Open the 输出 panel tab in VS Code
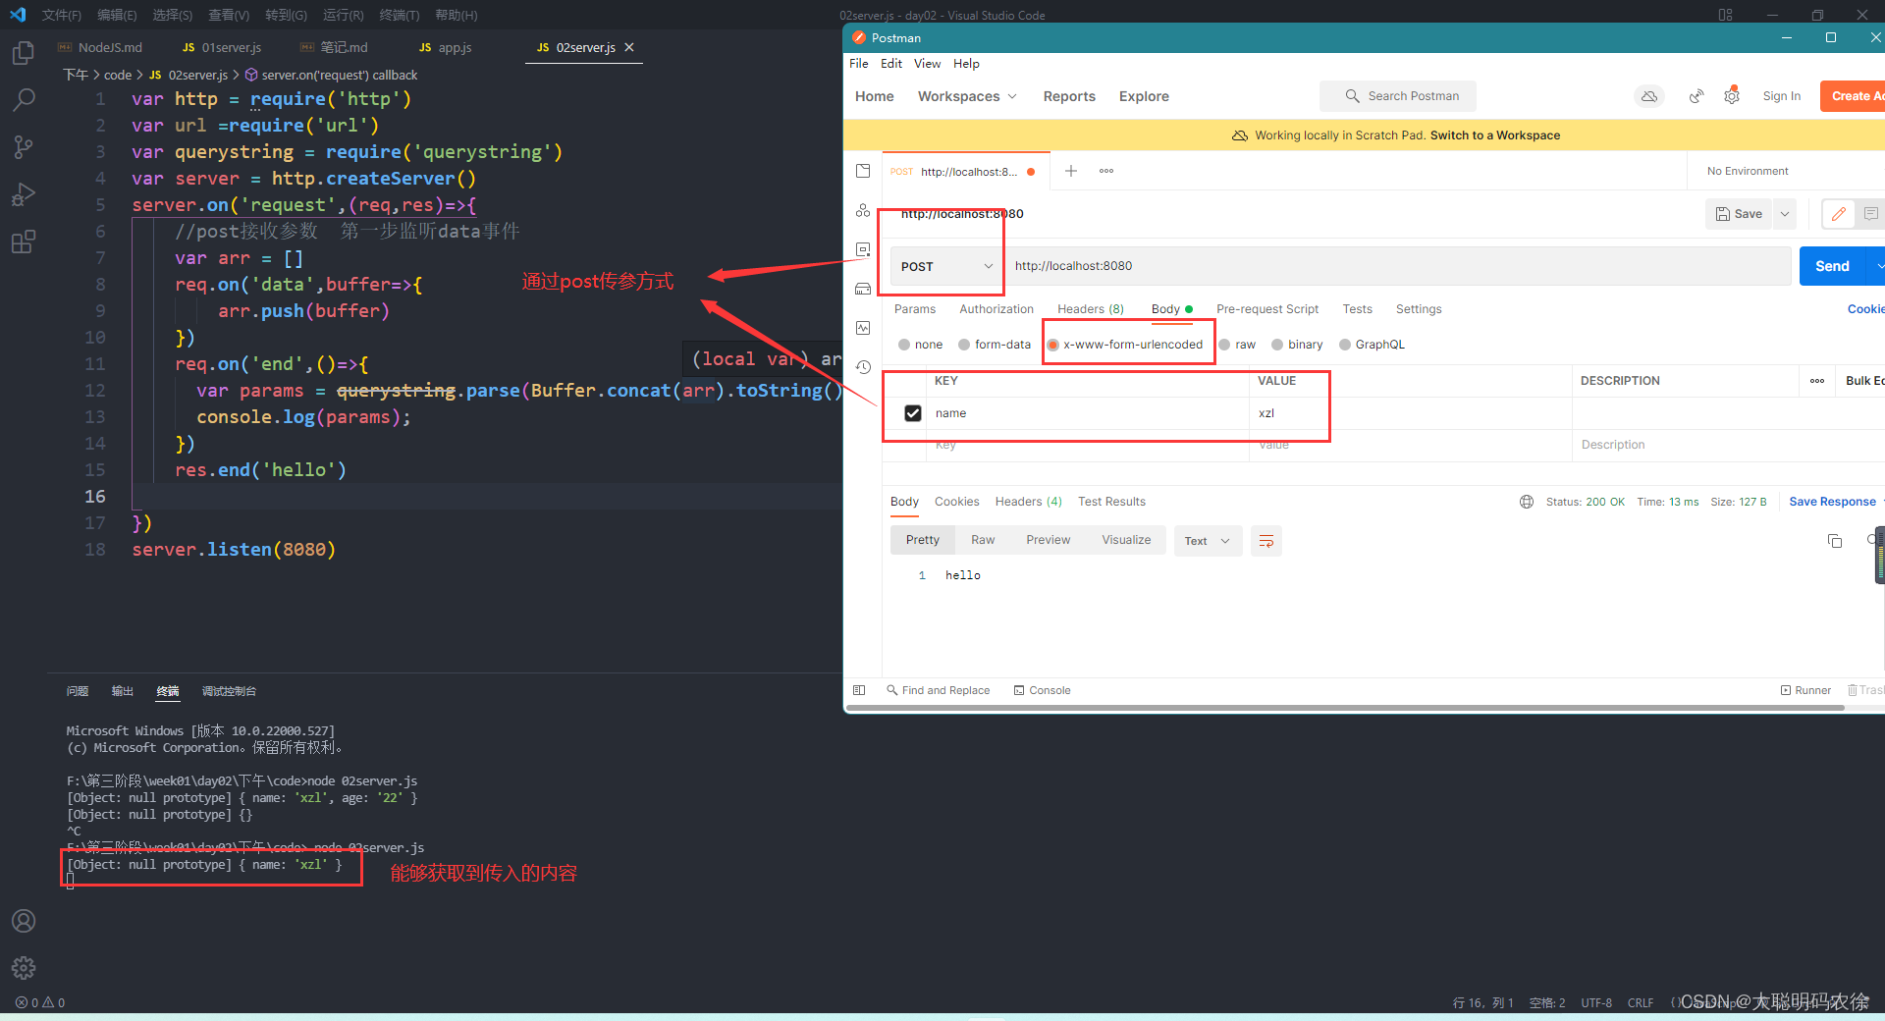1885x1021 pixels. [122, 691]
